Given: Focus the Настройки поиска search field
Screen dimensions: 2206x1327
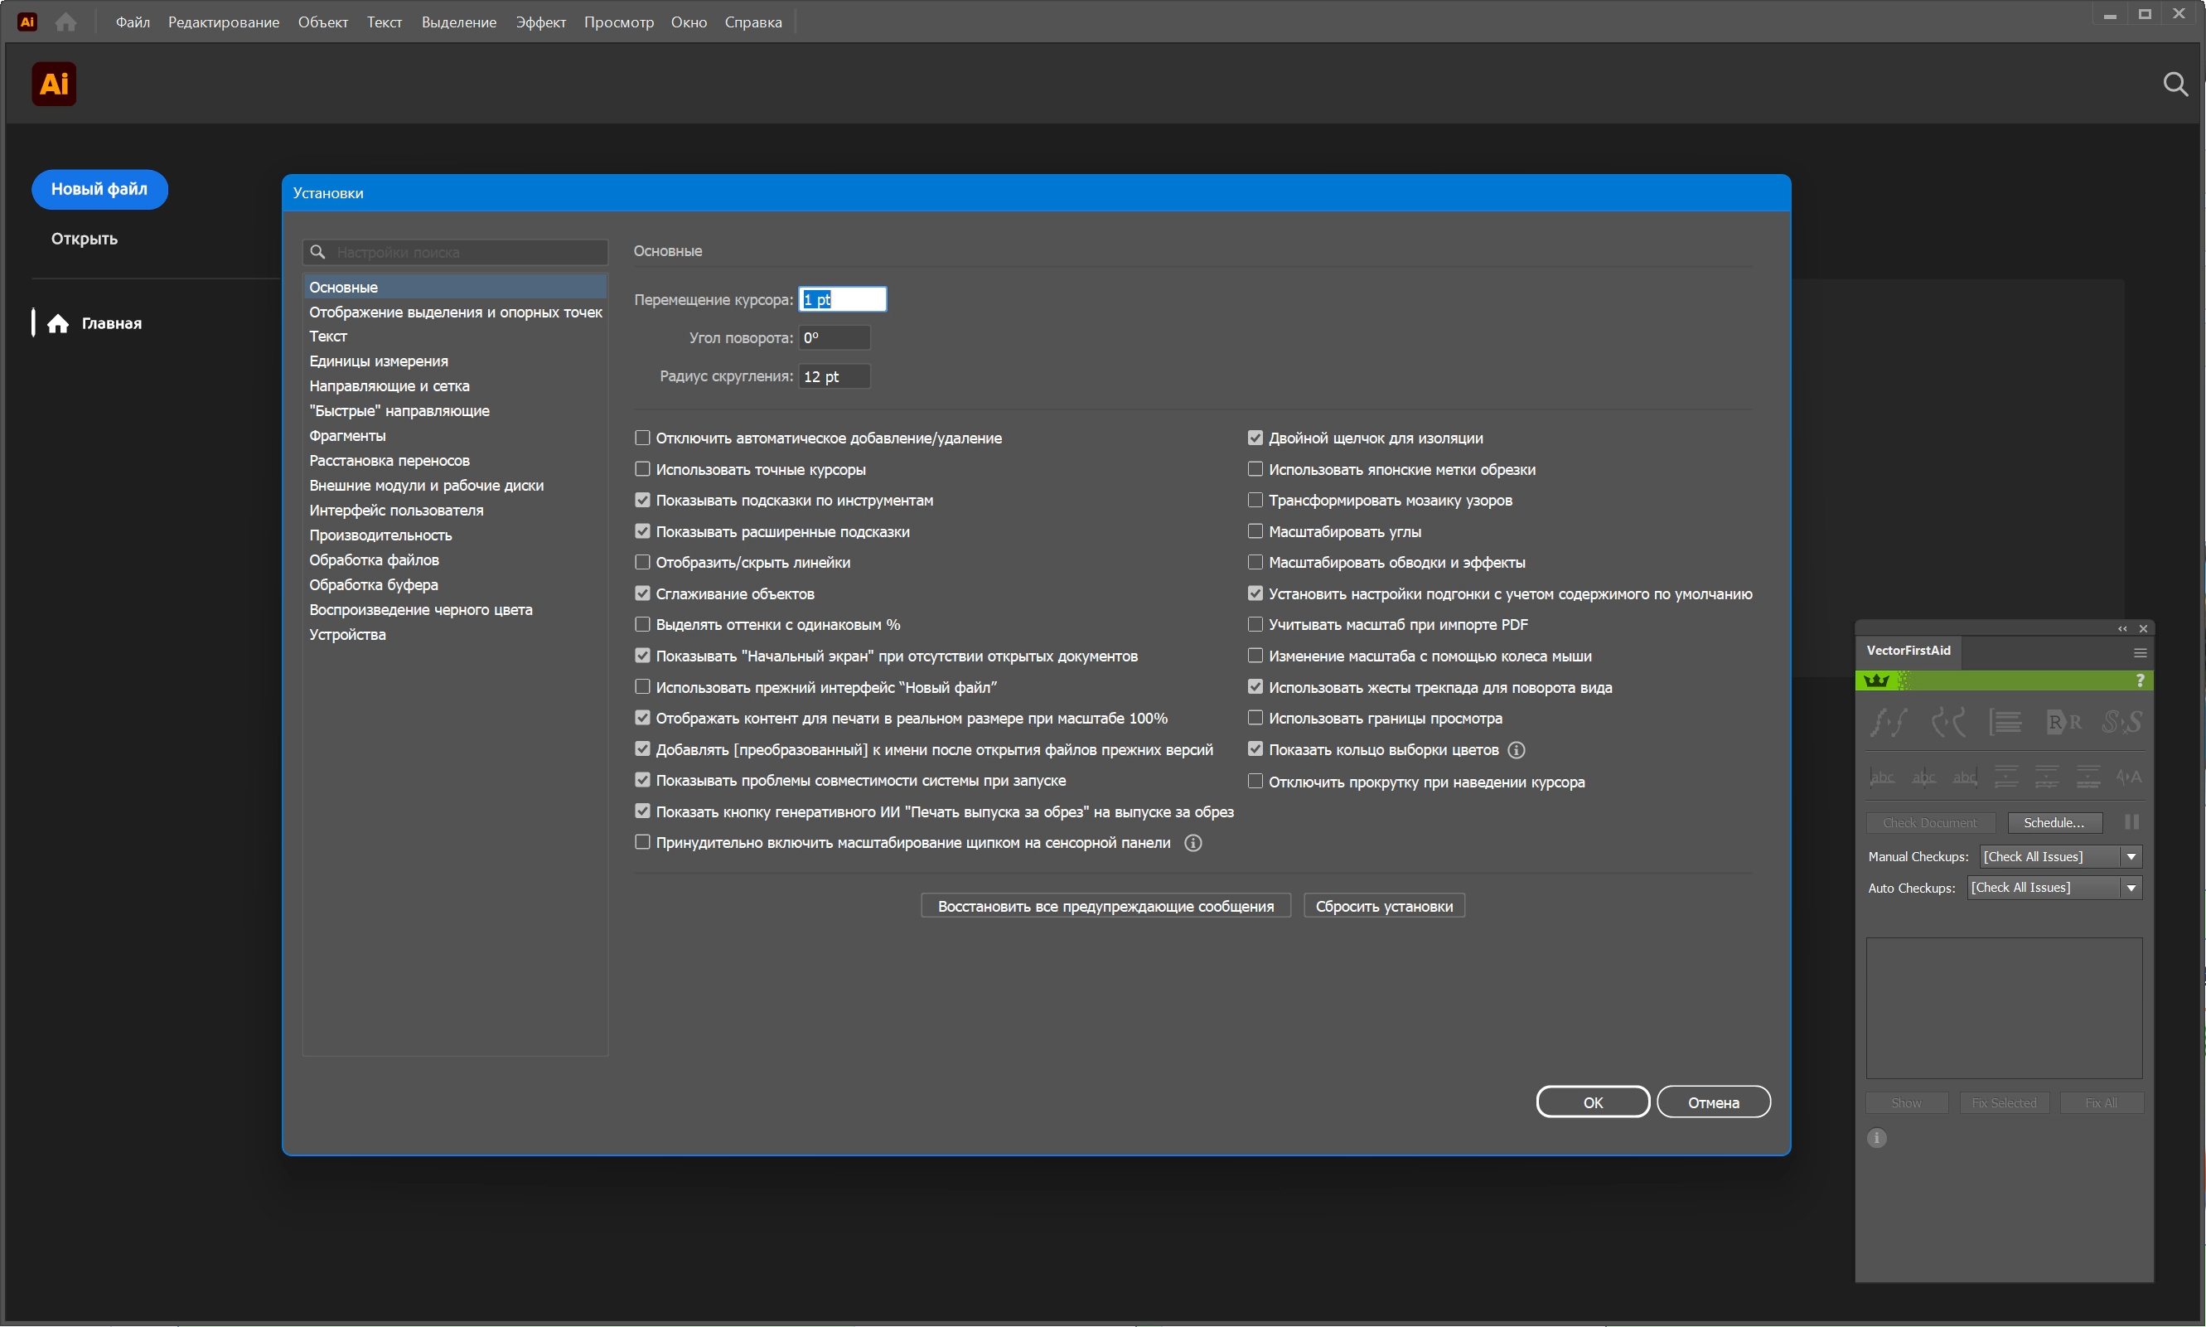Looking at the screenshot, I should (455, 252).
